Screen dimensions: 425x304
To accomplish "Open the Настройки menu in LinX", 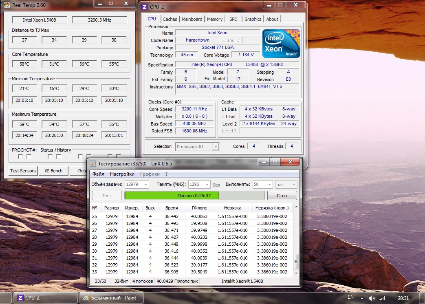I will point(122,174).
